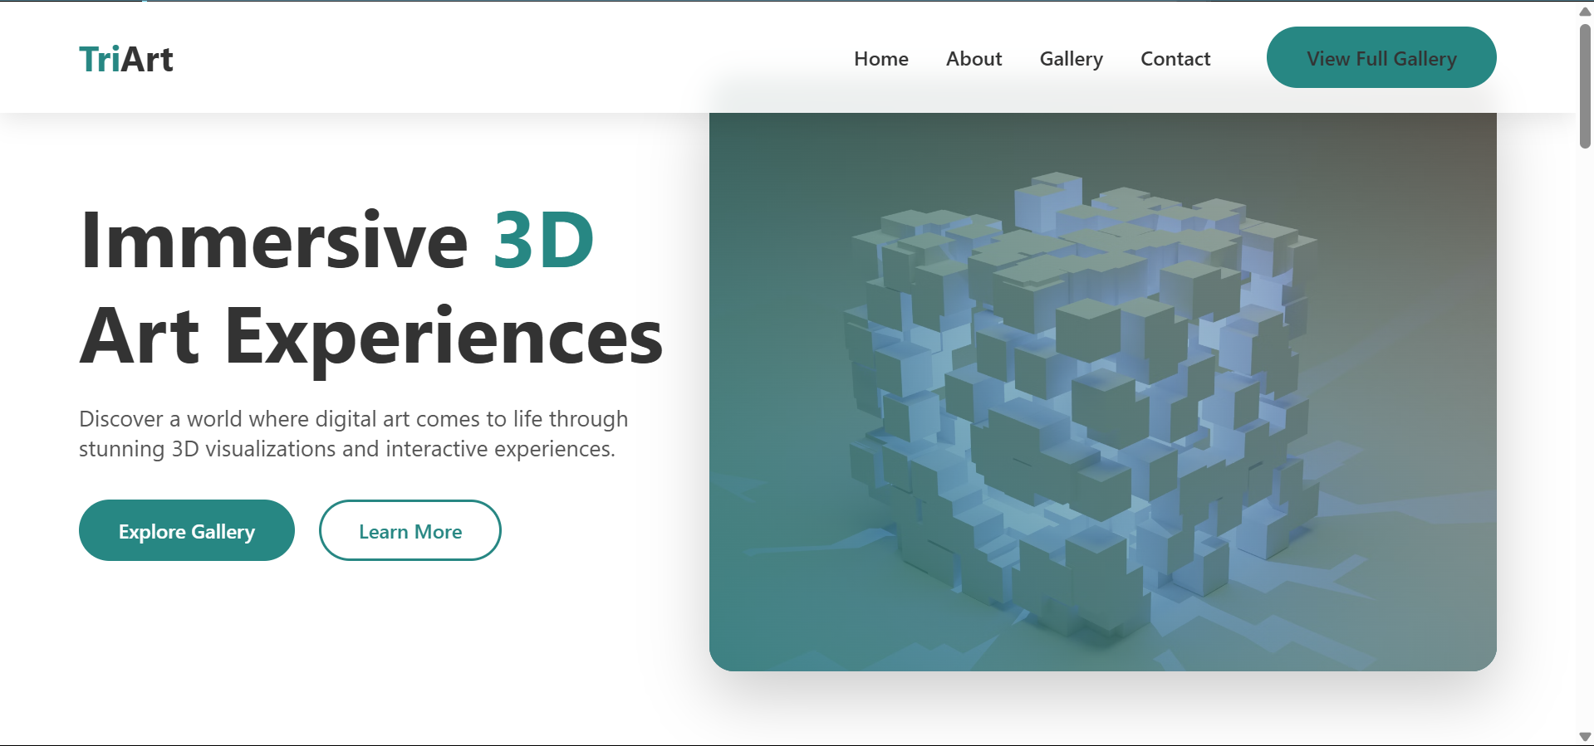
Task: Click the dark 'Art' part of the logo
Action: tap(148, 59)
